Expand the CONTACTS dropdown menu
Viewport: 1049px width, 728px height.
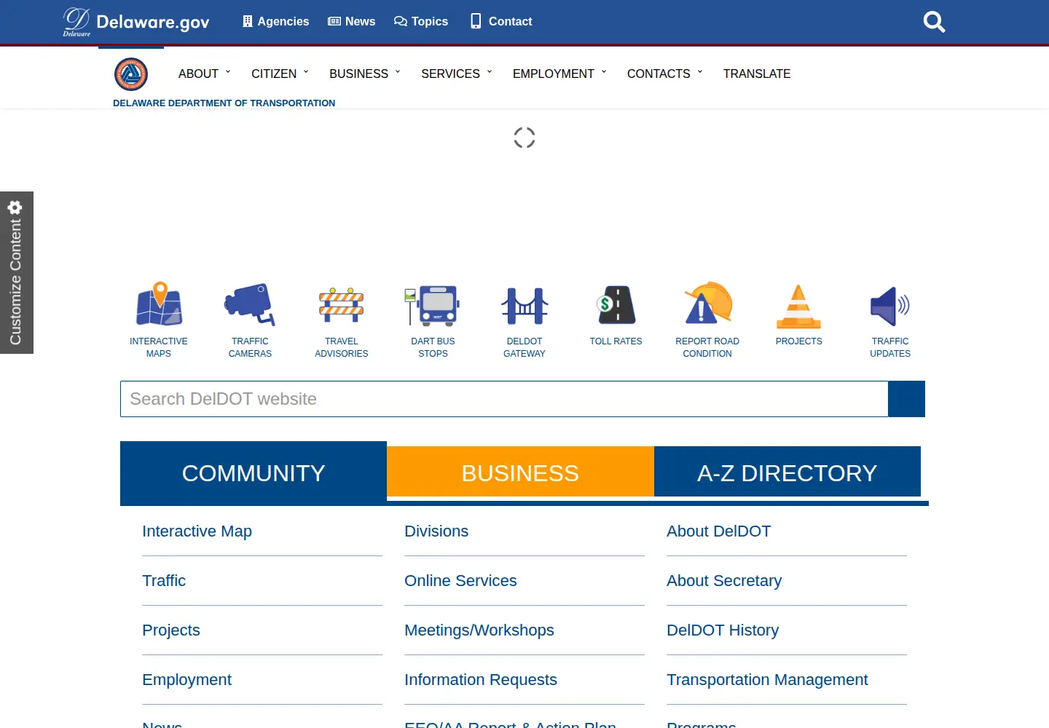click(665, 74)
